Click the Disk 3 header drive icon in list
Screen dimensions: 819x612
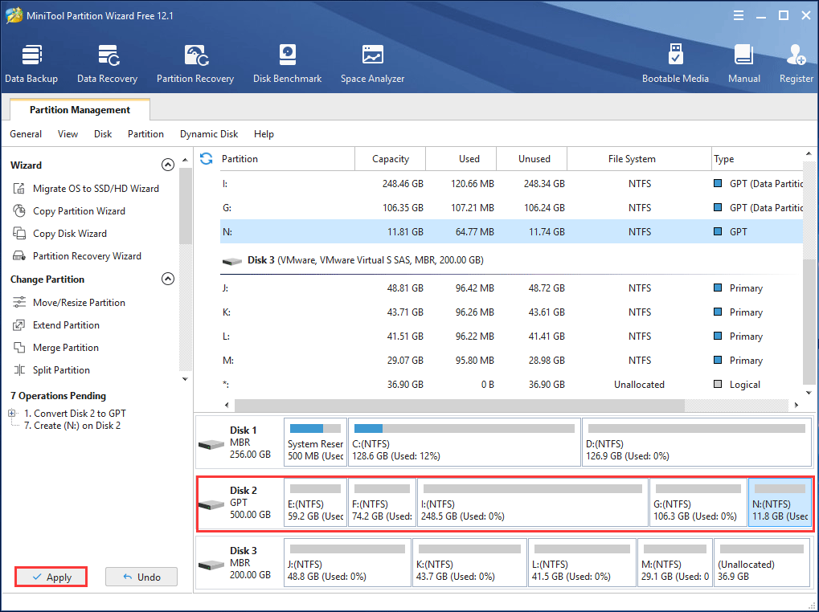tap(232, 260)
